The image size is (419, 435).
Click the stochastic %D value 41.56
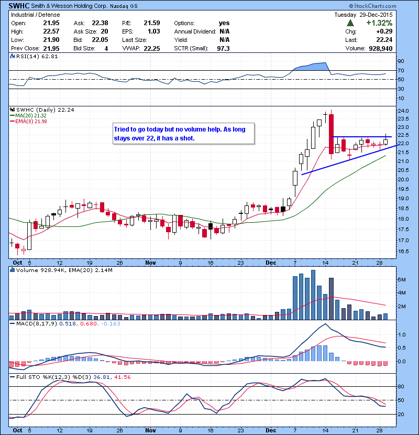(122, 377)
